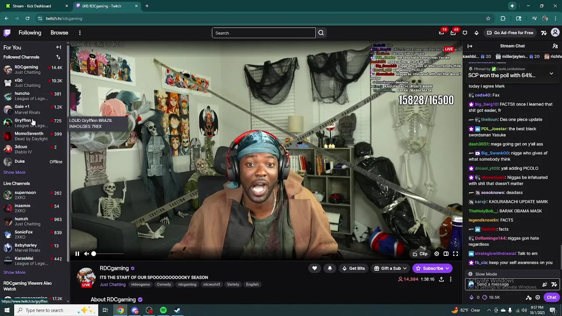Switch to Stream - Kick Dashboard tab
562x316 pixels.
(37, 6)
